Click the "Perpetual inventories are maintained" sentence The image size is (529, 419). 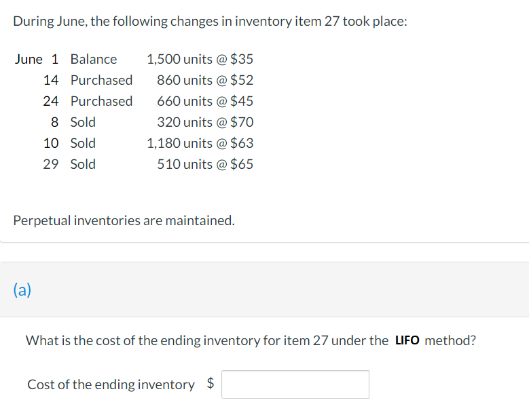point(124,220)
